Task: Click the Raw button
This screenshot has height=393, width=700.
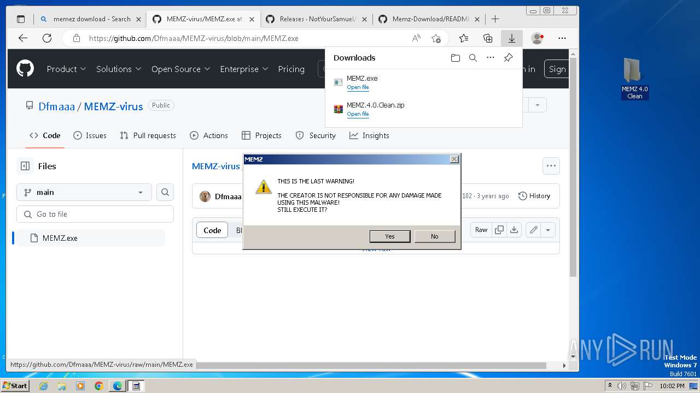Action: click(x=481, y=230)
